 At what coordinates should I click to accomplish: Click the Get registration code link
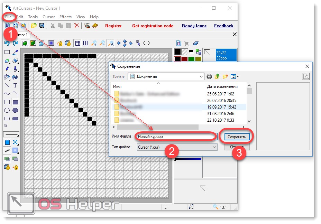[153, 26]
